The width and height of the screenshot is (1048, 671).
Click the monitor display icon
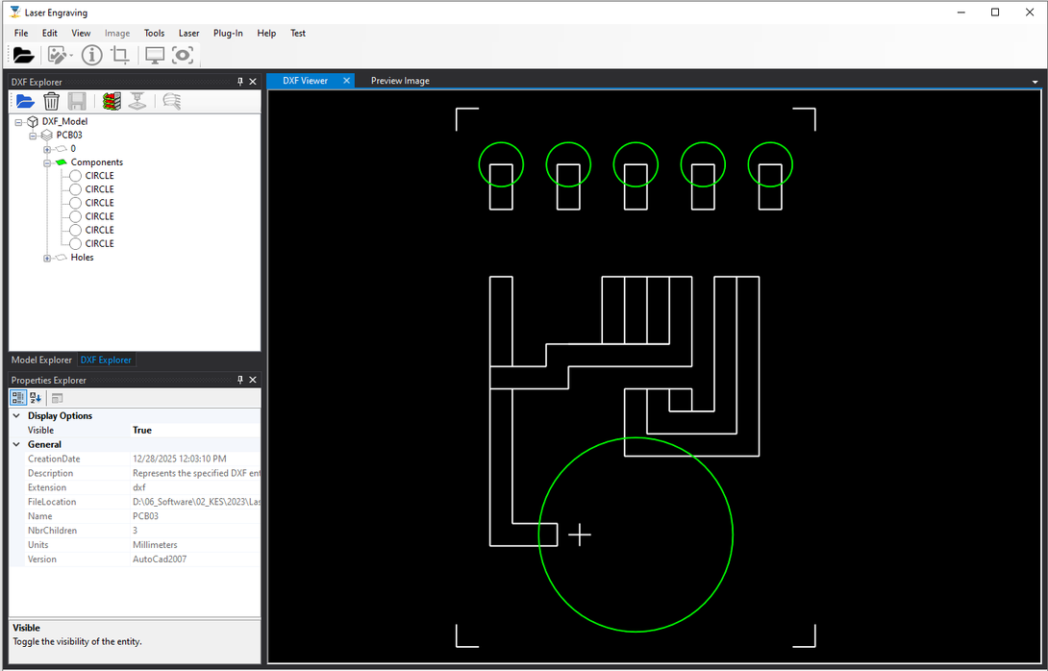tap(155, 56)
